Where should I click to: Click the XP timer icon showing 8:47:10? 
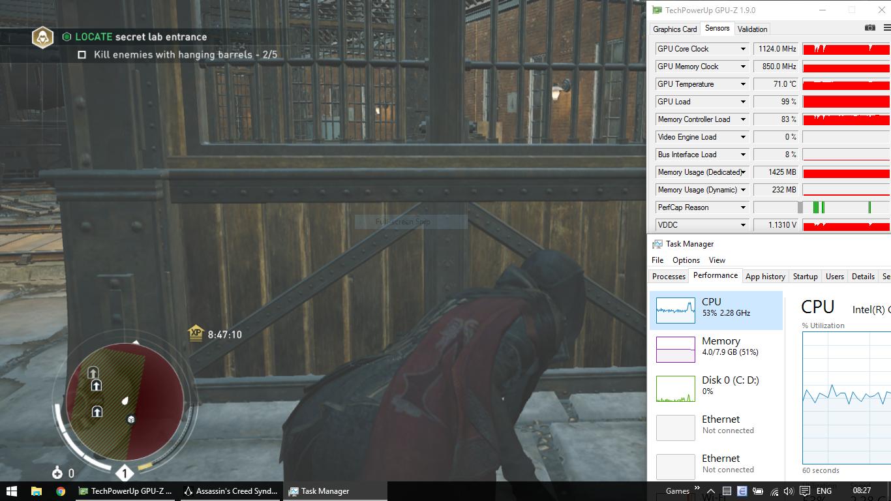coord(196,333)
